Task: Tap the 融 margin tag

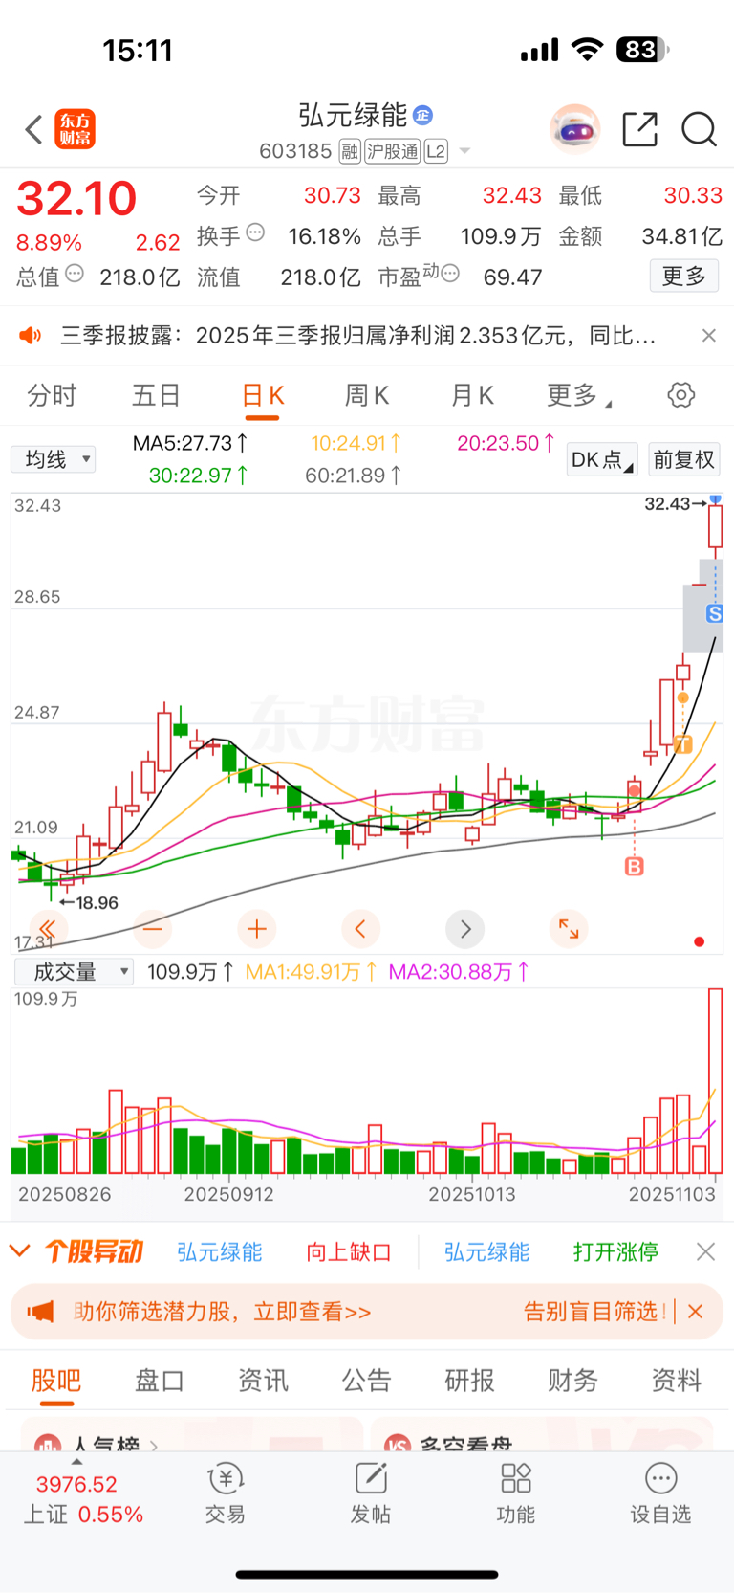Action: (x=350, y=151)
